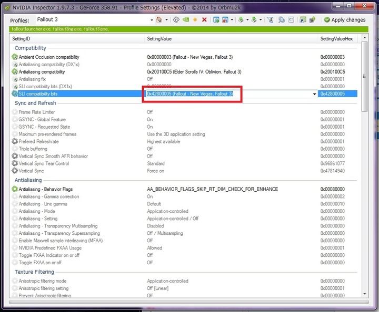The width and height of the screenshot is (379, 312).
Task: Select Antialiasing - Transparency Supersampling row
Action: click(184, 233)
